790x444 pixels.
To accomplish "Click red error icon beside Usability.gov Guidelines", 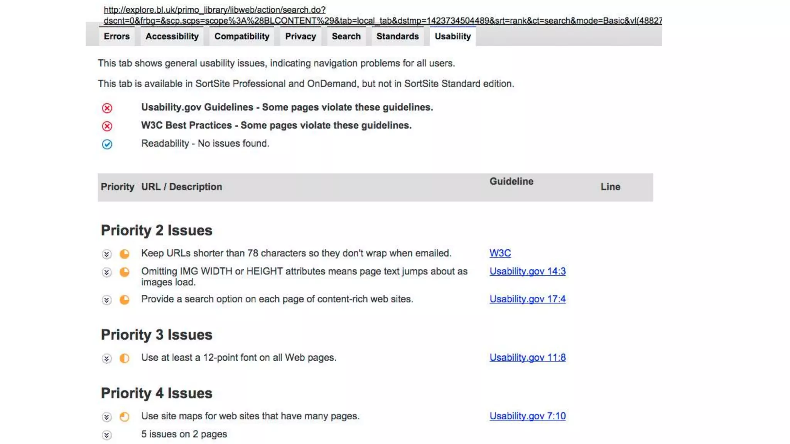I will point(107,108).
